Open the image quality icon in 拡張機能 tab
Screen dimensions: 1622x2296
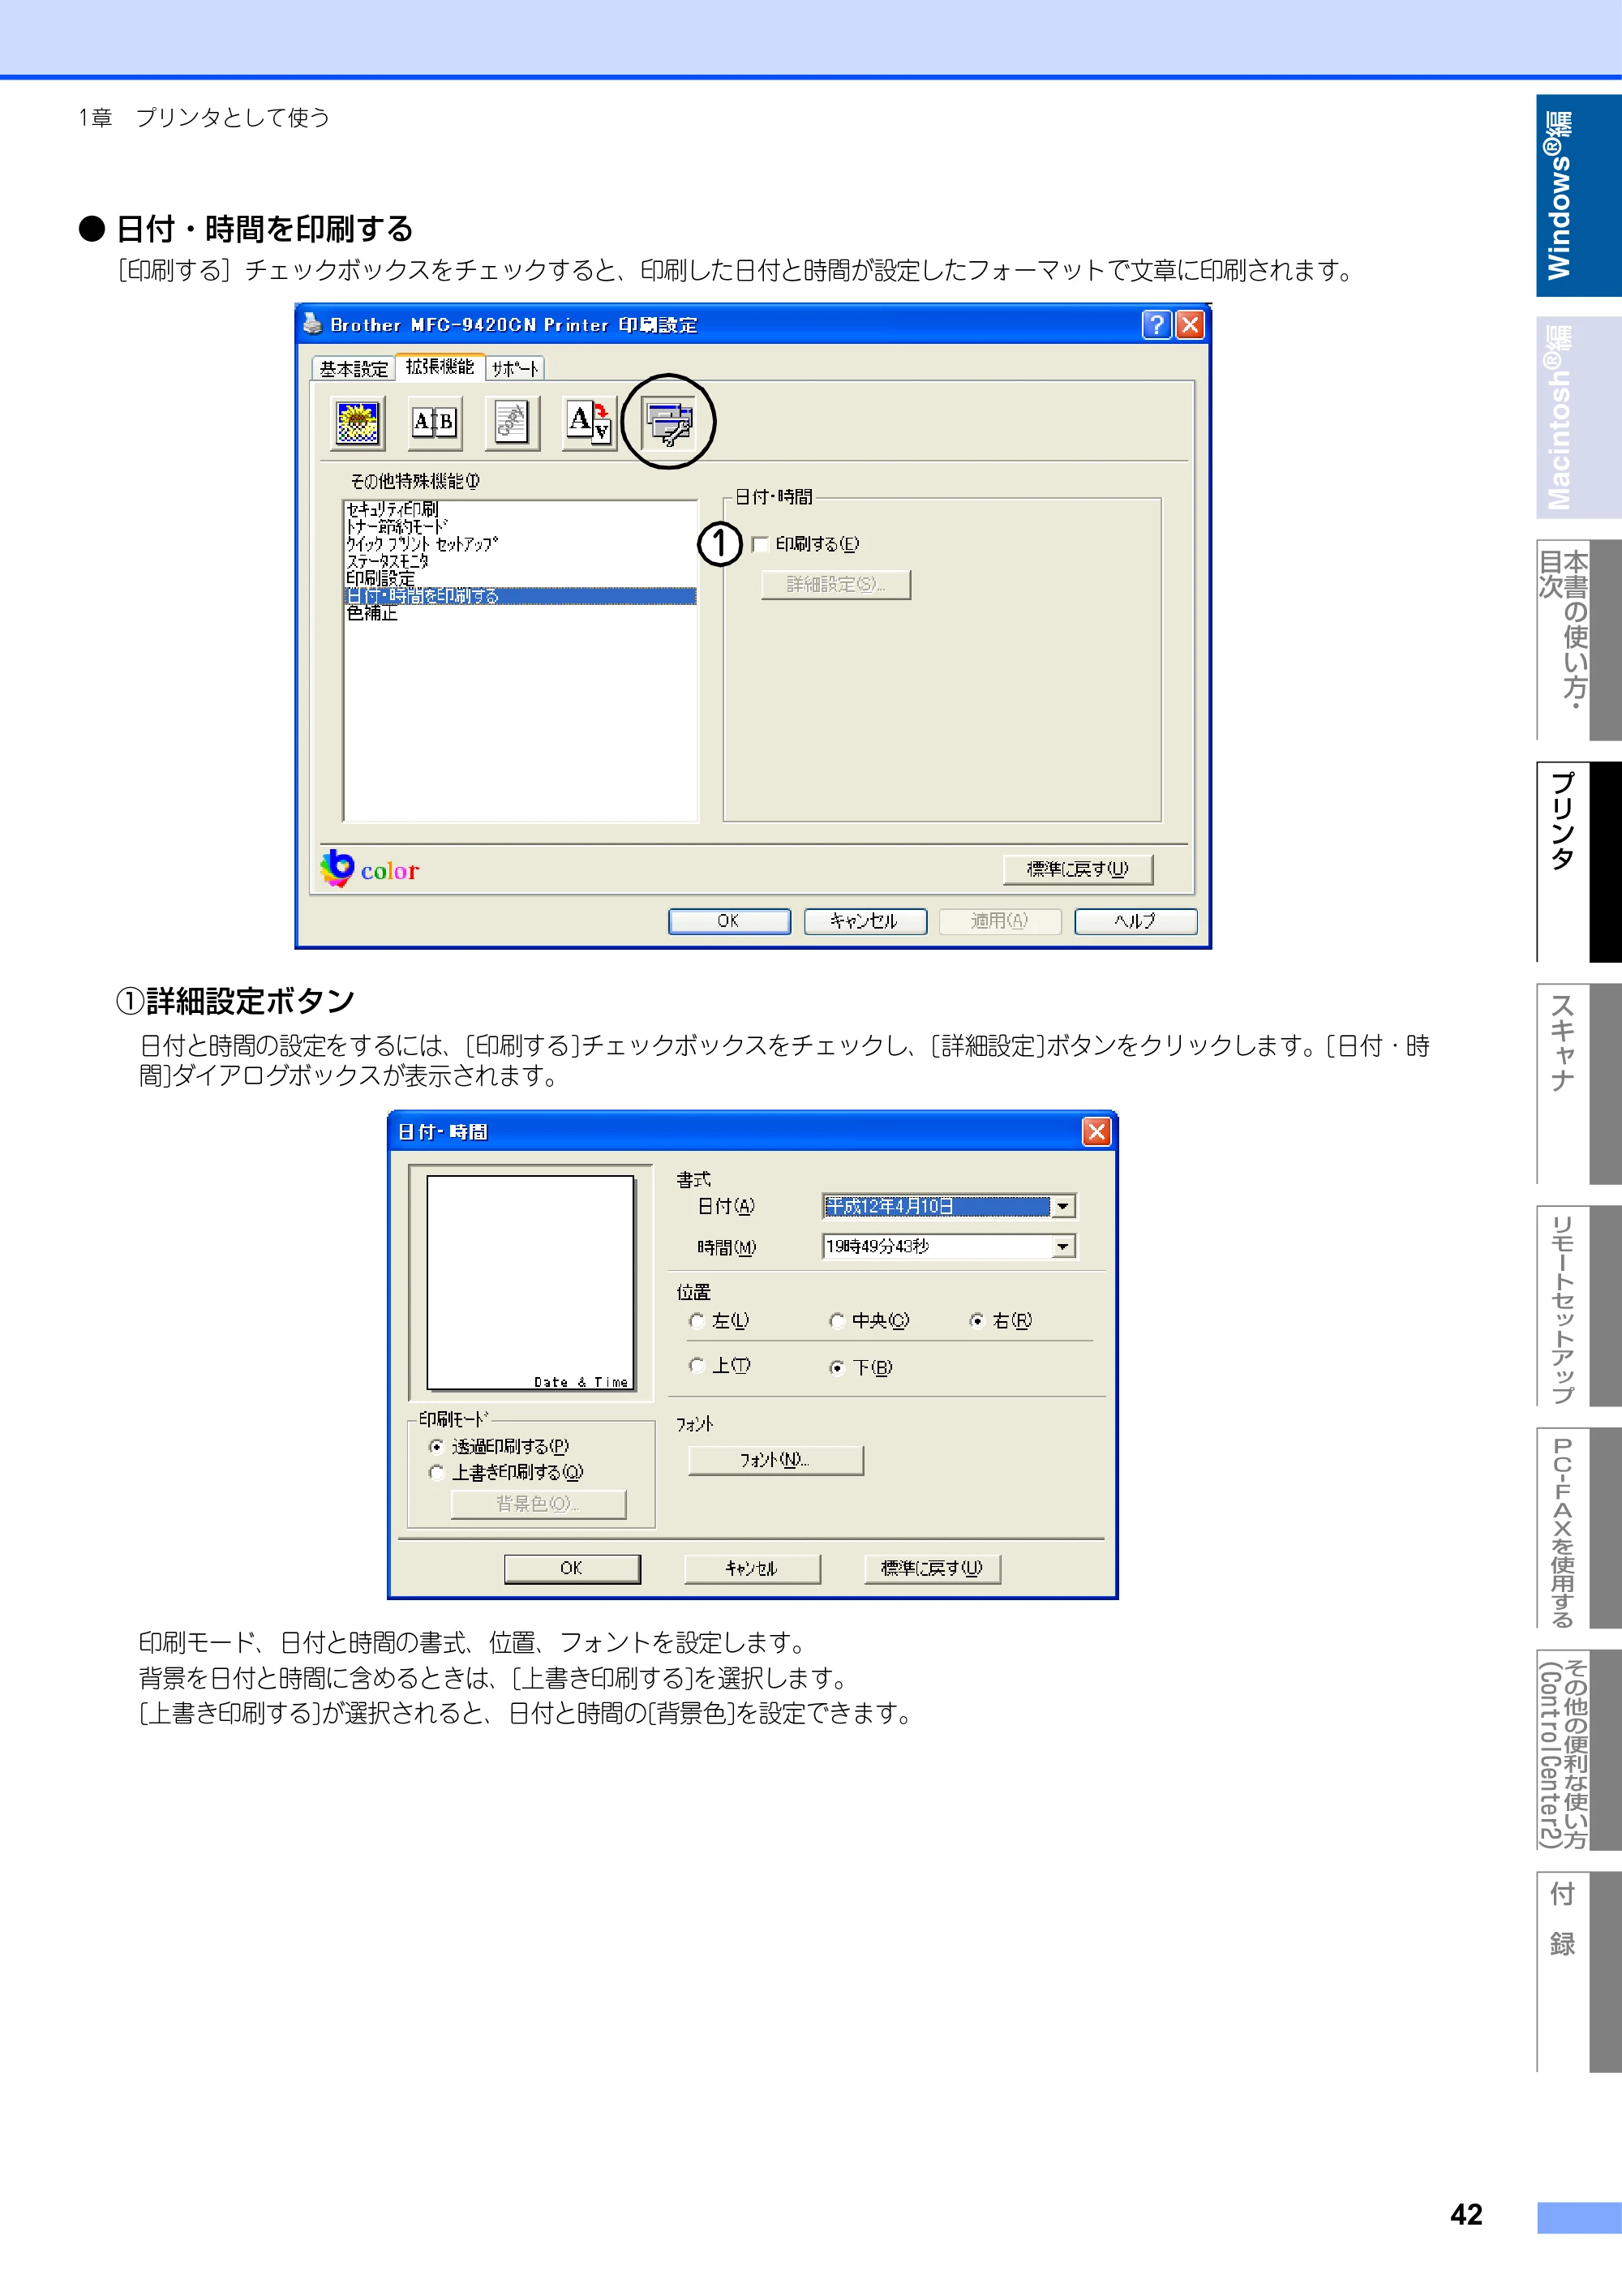pos(357,422)
